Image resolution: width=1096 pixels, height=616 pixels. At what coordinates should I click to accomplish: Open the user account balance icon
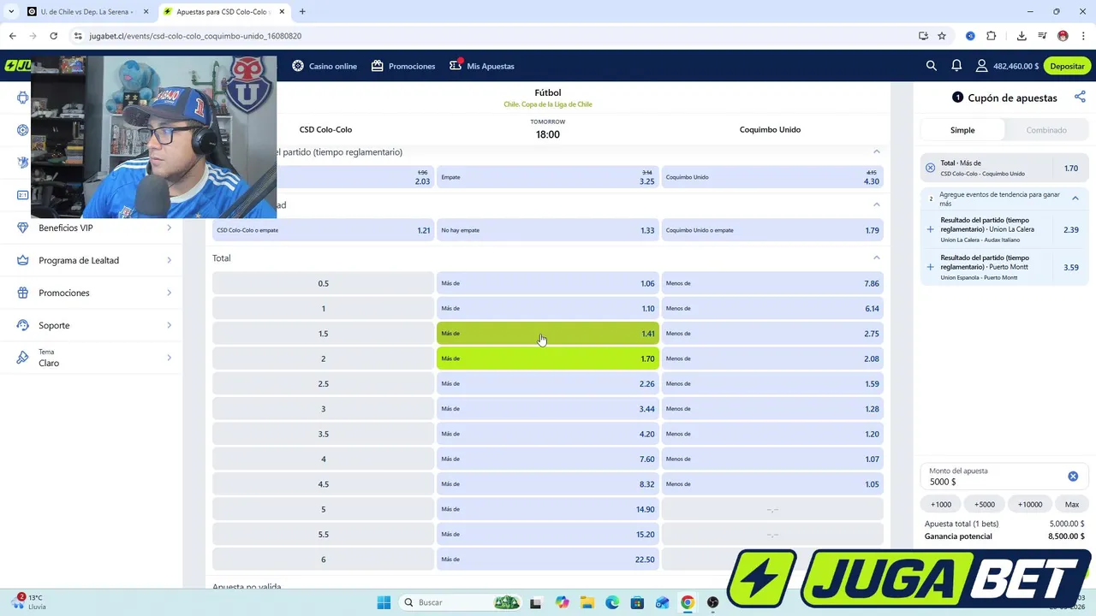pyautogui.click(x=981, y=66)
